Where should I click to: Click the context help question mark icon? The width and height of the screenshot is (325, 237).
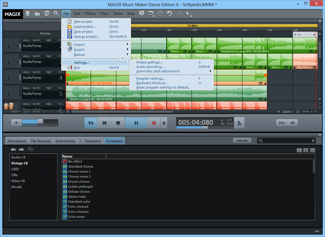(x=142, y=14)
